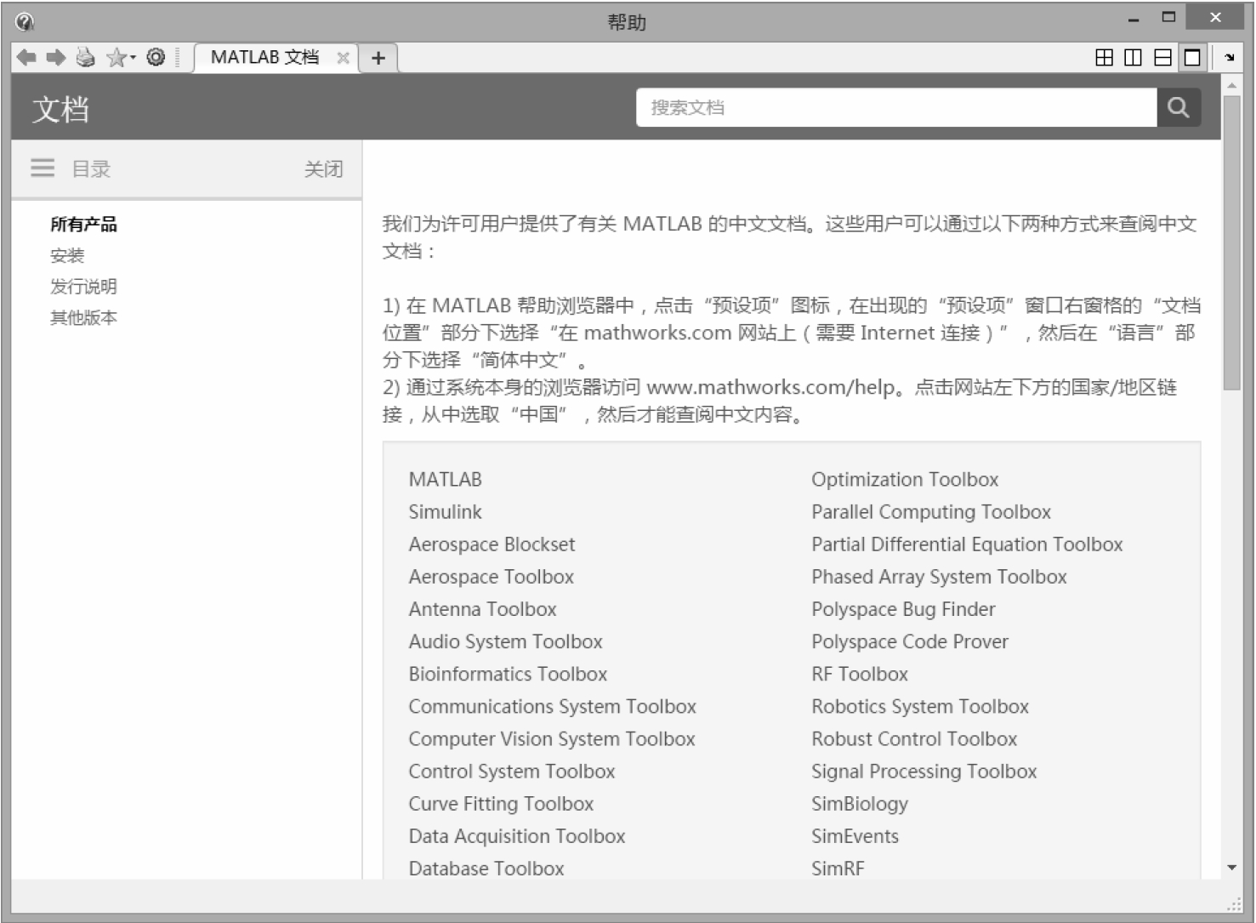The width and height of the screenshot is (1256, 923).
Task: Open the Simulink documentation link
Action: [x=445, y=512]
